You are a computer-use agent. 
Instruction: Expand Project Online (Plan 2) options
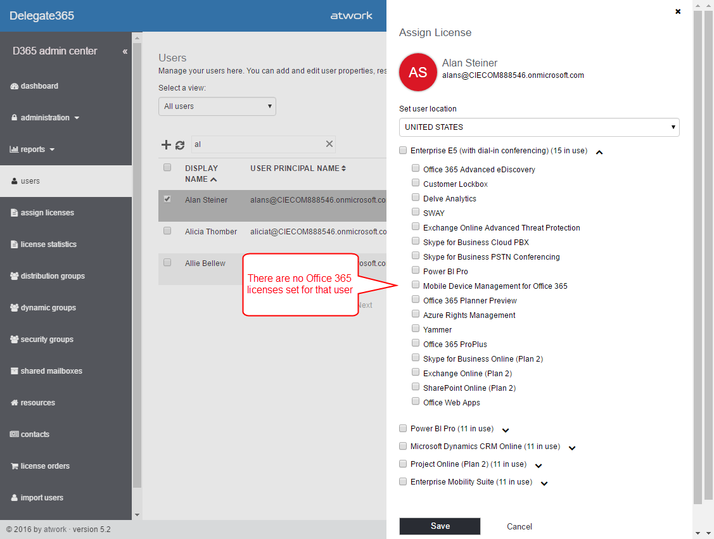tap(539, 466)
